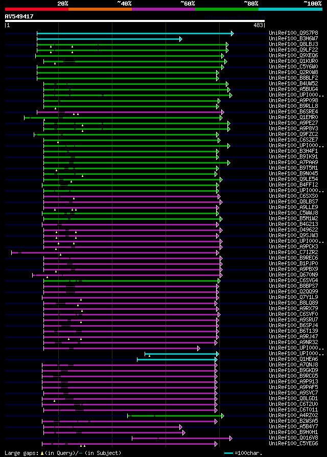The height and width of the screenshot is (457, 327).
Task: Select the UniRef100_C5Y6W0 label
Action: [x=293, y=67]
